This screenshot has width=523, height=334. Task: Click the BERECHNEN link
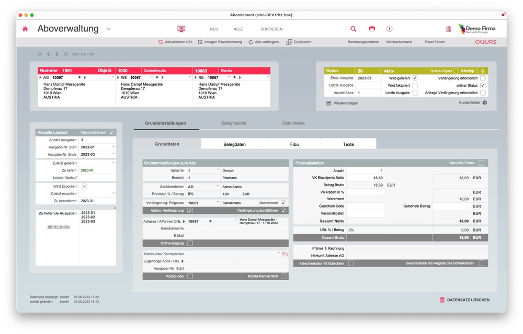tap(59, 227)
